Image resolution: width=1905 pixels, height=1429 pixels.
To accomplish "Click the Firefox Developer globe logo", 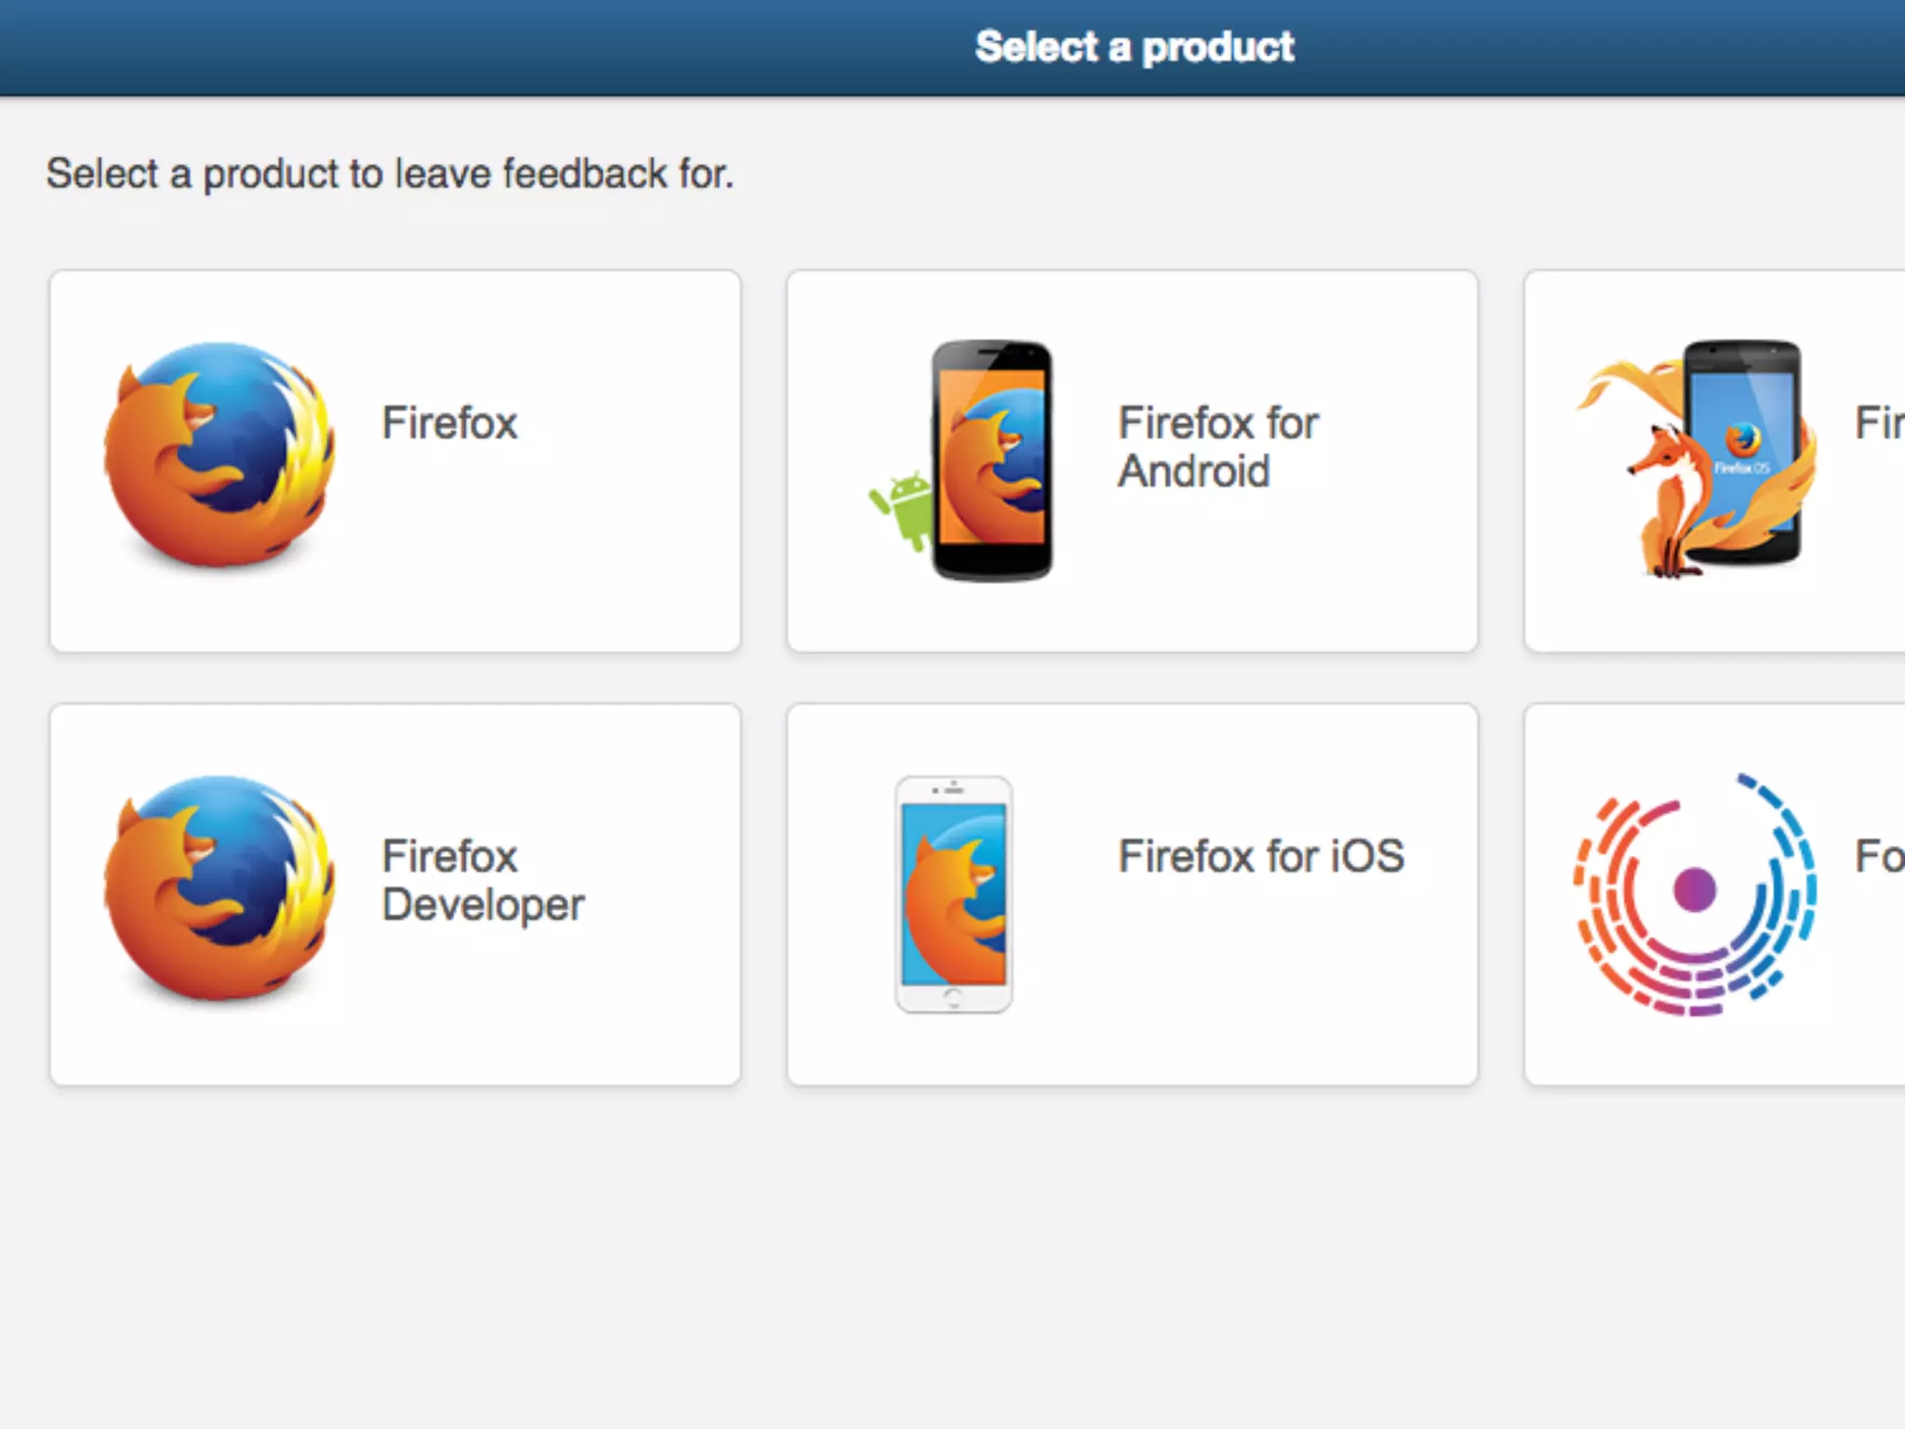I will click(220, 888).
